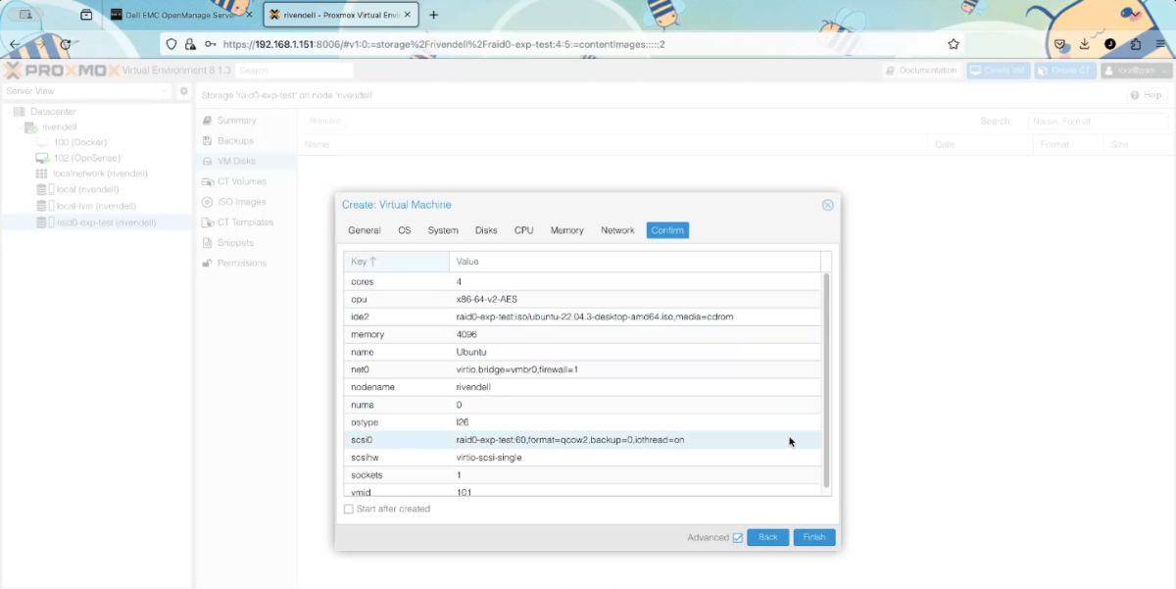The height and width of the screenshot is (589, 1176).
Task: Enable Start after created checkbox
Action: point(349,509)
